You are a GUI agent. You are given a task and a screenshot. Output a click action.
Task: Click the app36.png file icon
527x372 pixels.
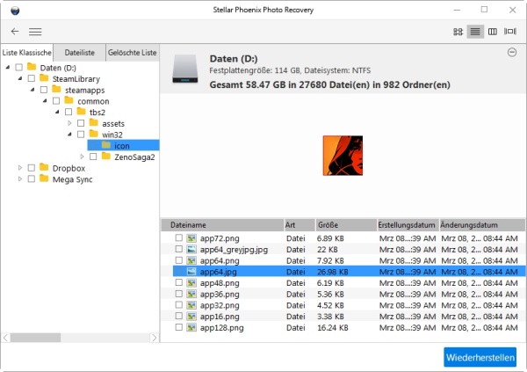pos(191,294)
